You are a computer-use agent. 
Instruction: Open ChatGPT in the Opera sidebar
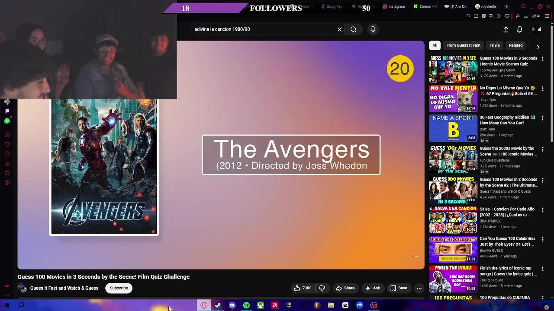point(7,102)
